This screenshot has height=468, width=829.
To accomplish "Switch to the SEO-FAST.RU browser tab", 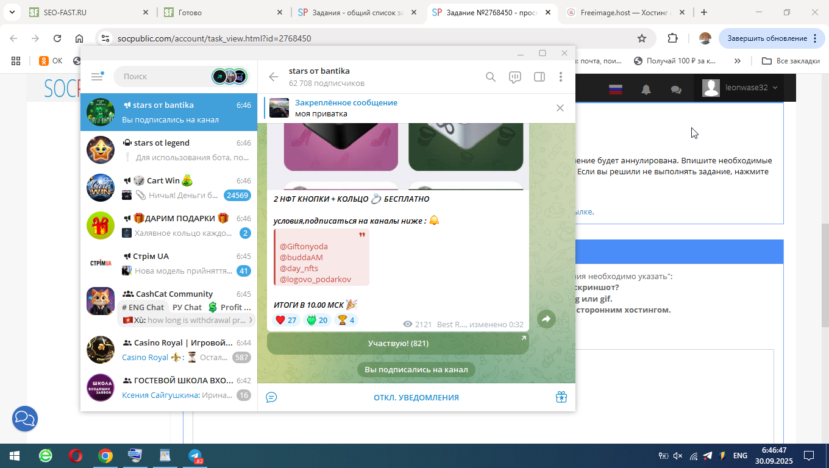I will pos(88,12).
